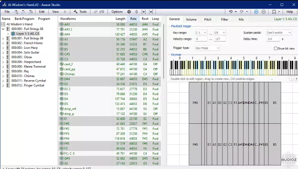Open the Options menu

pos(117,12)
